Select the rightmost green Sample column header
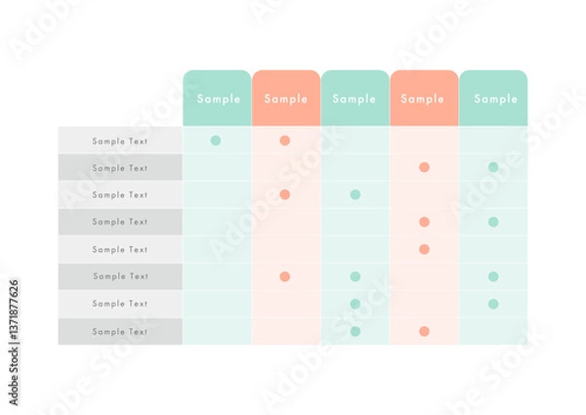Image resolution: width=586 pixels, height=415 pixels. click(x=493, y=99)
